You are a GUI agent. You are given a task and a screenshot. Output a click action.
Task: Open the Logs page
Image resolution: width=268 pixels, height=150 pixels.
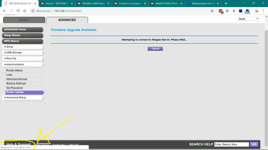9,75
